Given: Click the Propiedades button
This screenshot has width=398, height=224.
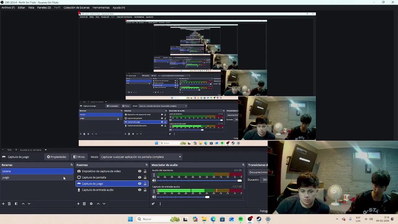Looking at the screenshot, I should (x=57, y=157).
